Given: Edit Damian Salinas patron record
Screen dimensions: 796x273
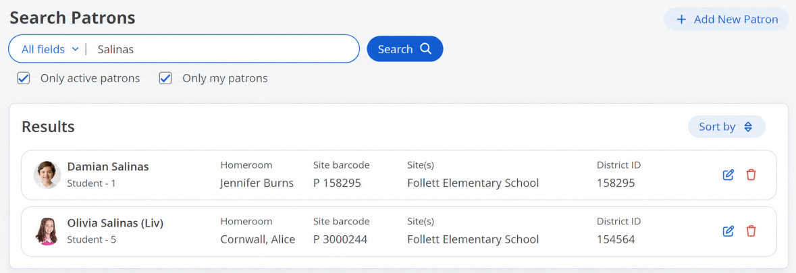Looking at the screenshot, I should point(728,175).
